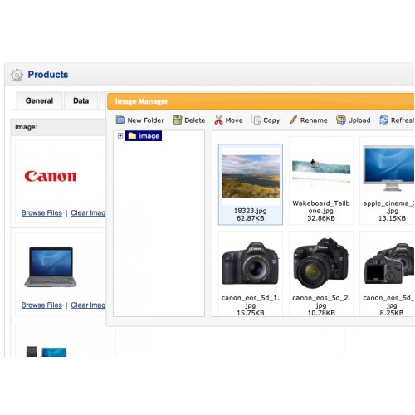This screenshot has height=415, width=415.
Task: Click the New Folder icon
Action: (120, 120)
